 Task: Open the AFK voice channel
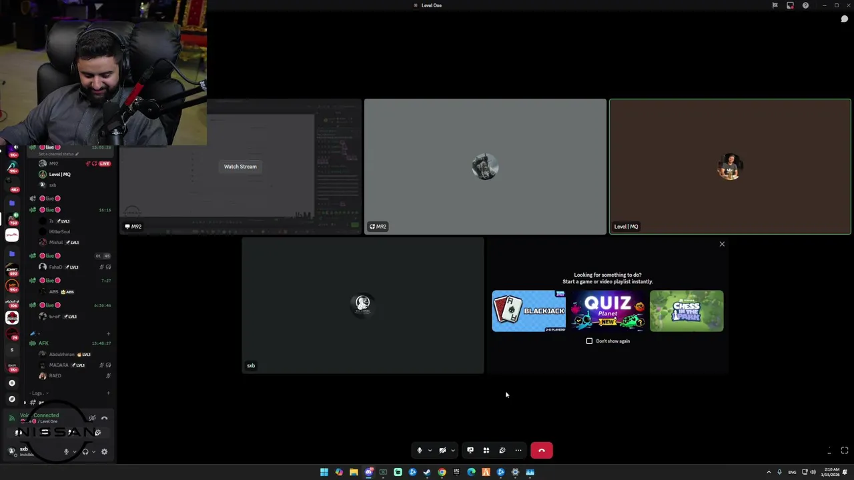pyautogui.click(x=69, y=343)
